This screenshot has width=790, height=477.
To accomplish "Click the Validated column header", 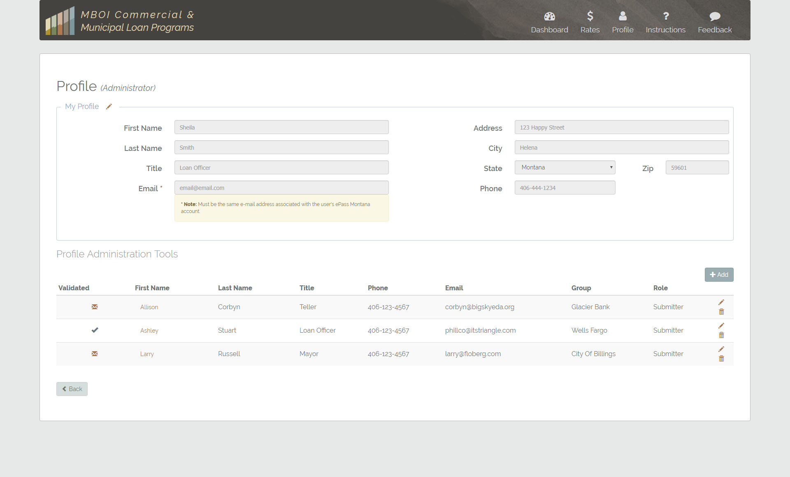I will tap(74, 288).
